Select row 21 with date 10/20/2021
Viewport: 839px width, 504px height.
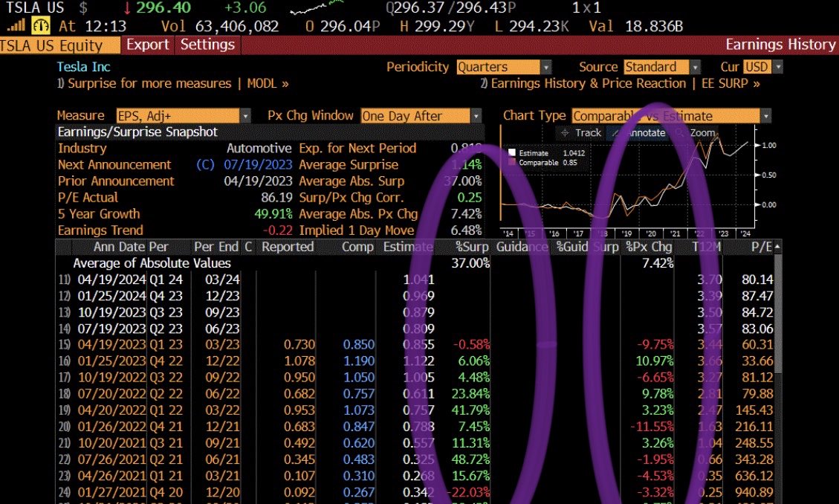tap(416, 443)
